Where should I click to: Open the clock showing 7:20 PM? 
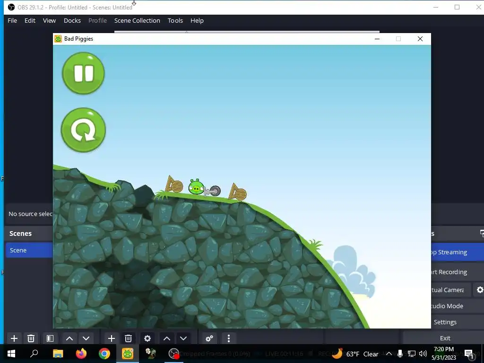(443, 354)
